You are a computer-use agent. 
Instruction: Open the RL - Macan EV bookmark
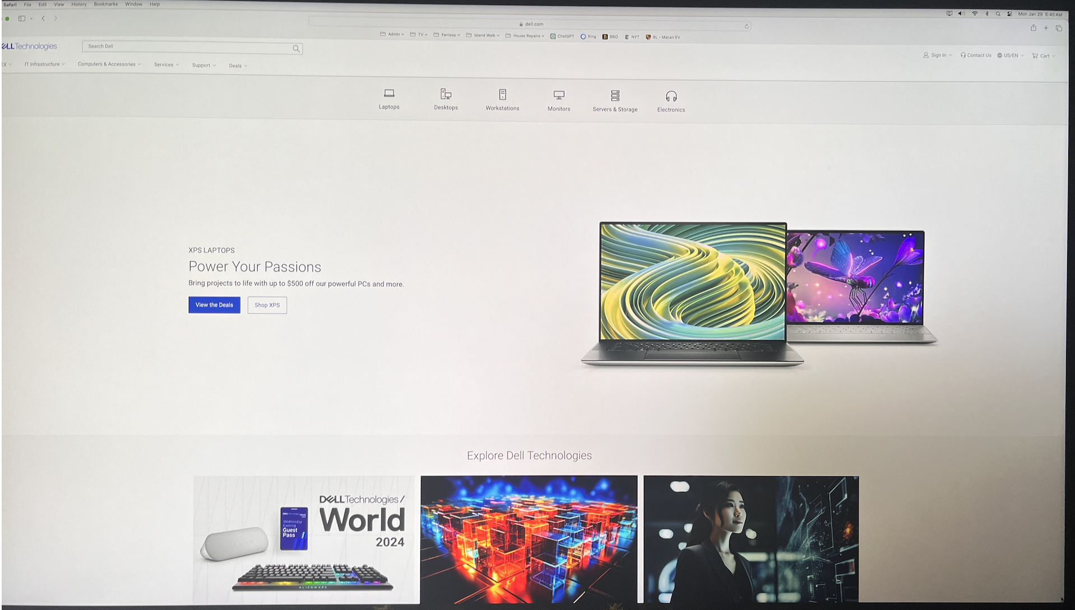(662, 37)
